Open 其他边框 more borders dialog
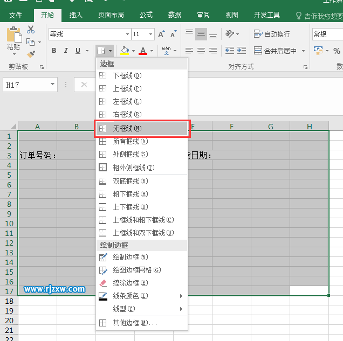This screenshot has height=341, width=343. point(142,323)
